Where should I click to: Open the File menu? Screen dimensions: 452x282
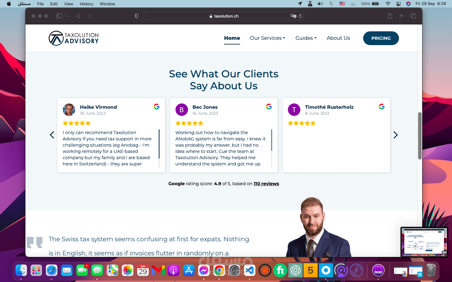pyautogui.click(x=40, y=4)
